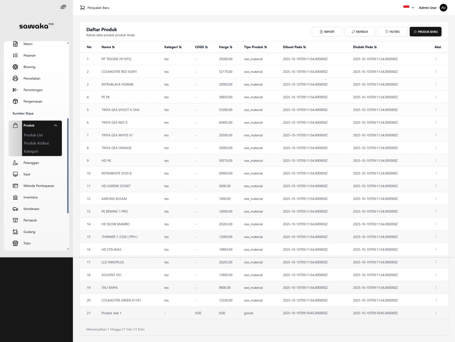Click the PRODUK BARU button
The width and height of the screenshot is (455, 342).
(x=426, y=32)
